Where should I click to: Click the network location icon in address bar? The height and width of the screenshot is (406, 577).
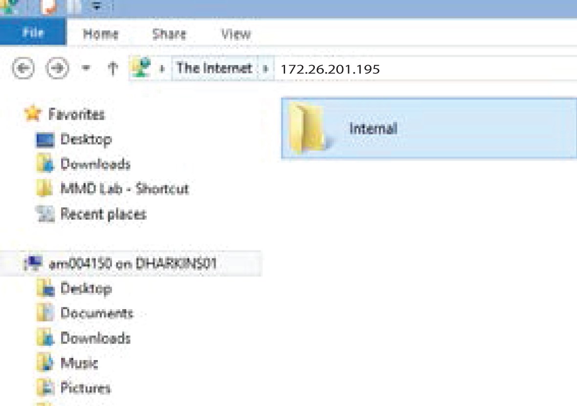tap(141, 68)
